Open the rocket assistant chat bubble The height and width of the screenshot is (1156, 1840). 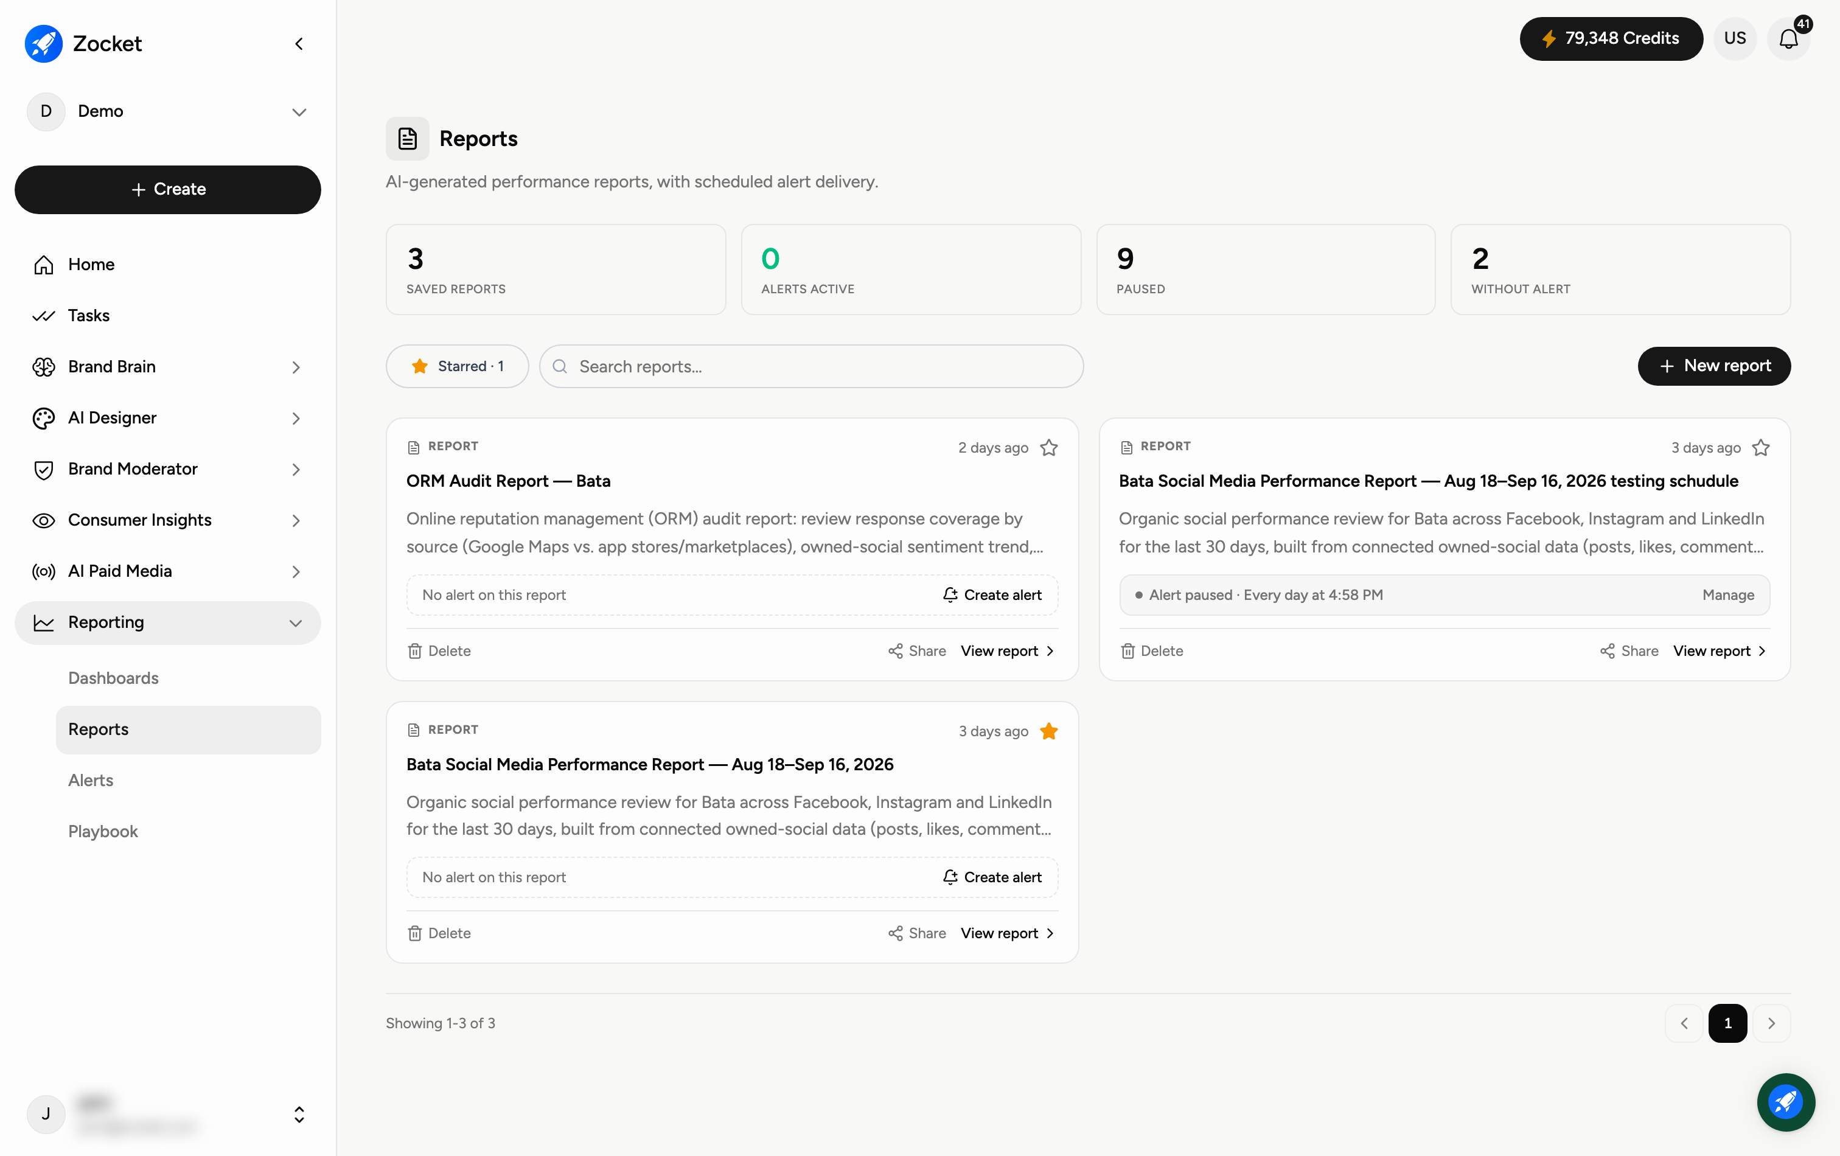1786,1102
